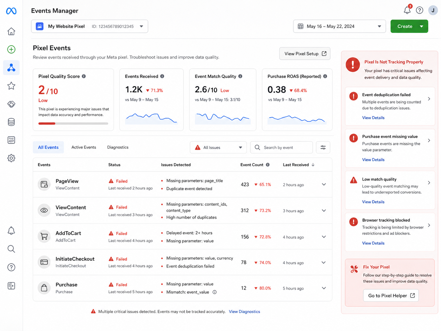
Task: Open the filter settings sliders icon
Action: [323, 148]
